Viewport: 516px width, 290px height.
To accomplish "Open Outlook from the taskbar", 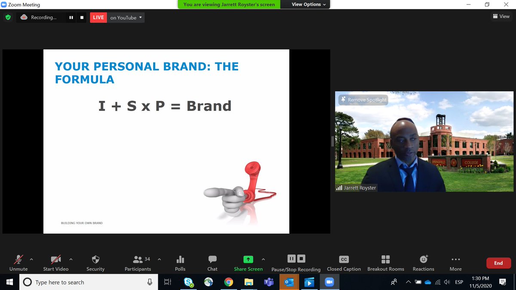I will (289, 282).
